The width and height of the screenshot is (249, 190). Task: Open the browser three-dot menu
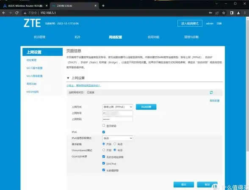(x=245, y=13)
